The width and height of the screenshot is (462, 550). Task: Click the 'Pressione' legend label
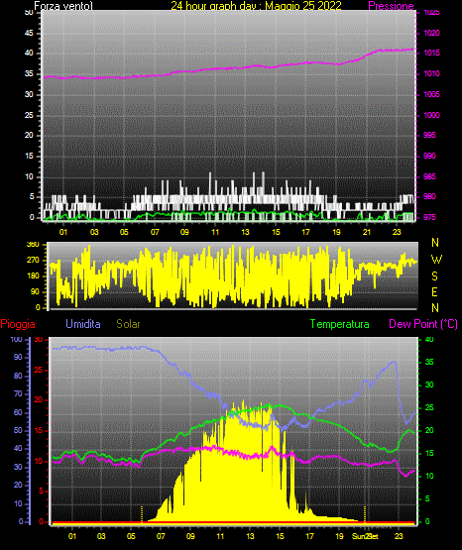(391, 6)
